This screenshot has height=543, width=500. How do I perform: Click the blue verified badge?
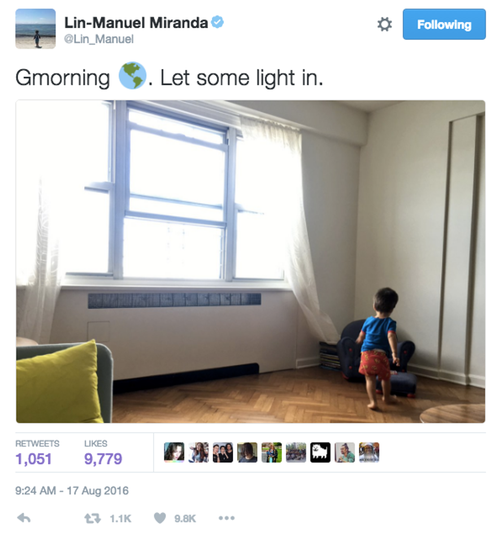(x=217, y=22)
